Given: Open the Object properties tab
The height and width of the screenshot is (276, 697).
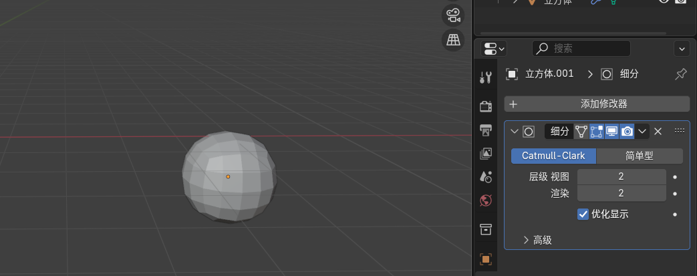Looking at the screenshot, I should pos(486,259).
